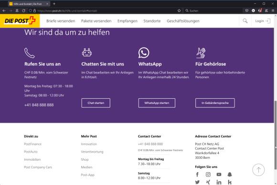The image size is (277, 185).
Task: Click the browser home icon
Action: 17,10
